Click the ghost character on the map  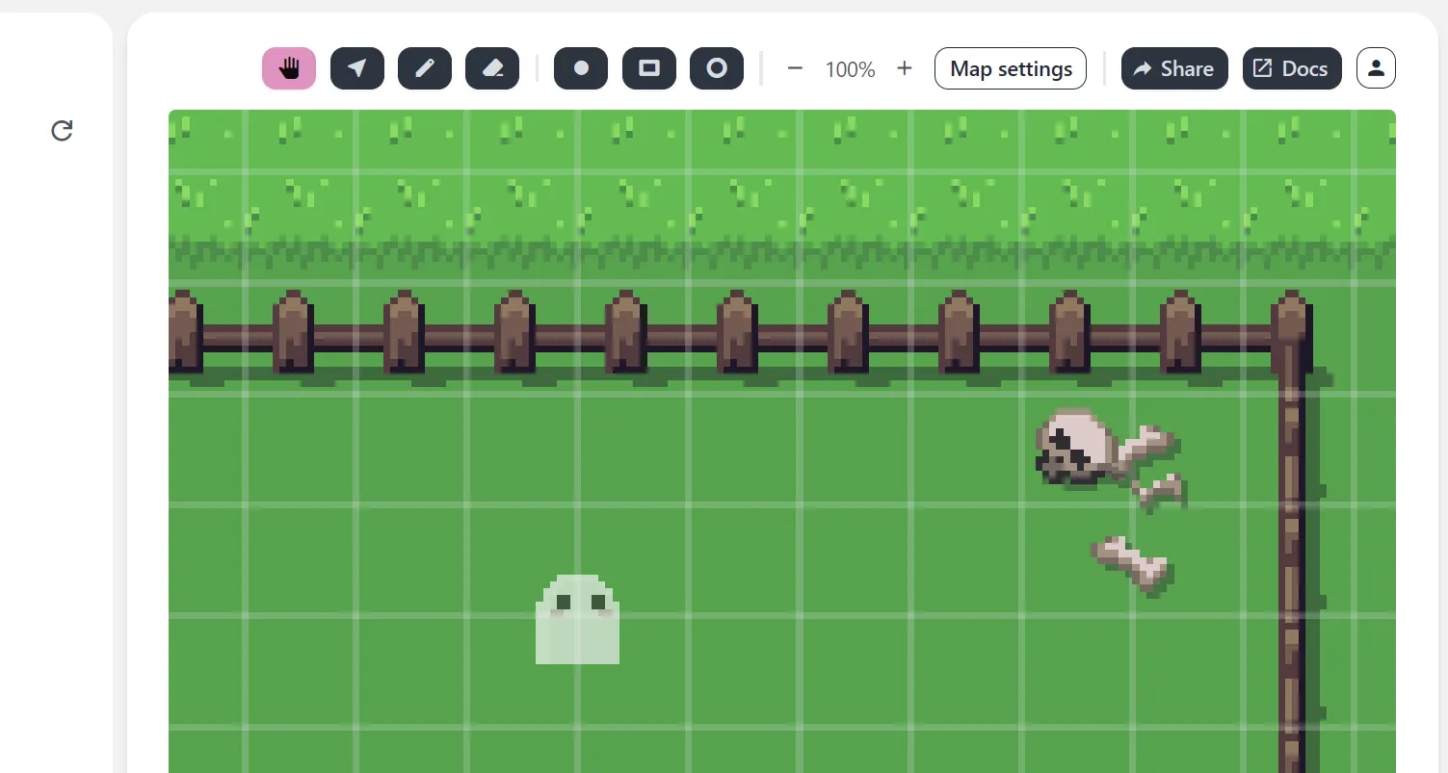577,620
